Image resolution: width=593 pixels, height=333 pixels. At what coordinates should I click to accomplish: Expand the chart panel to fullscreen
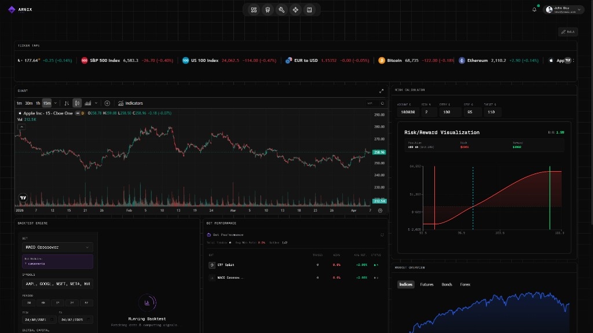coord(381,91)
